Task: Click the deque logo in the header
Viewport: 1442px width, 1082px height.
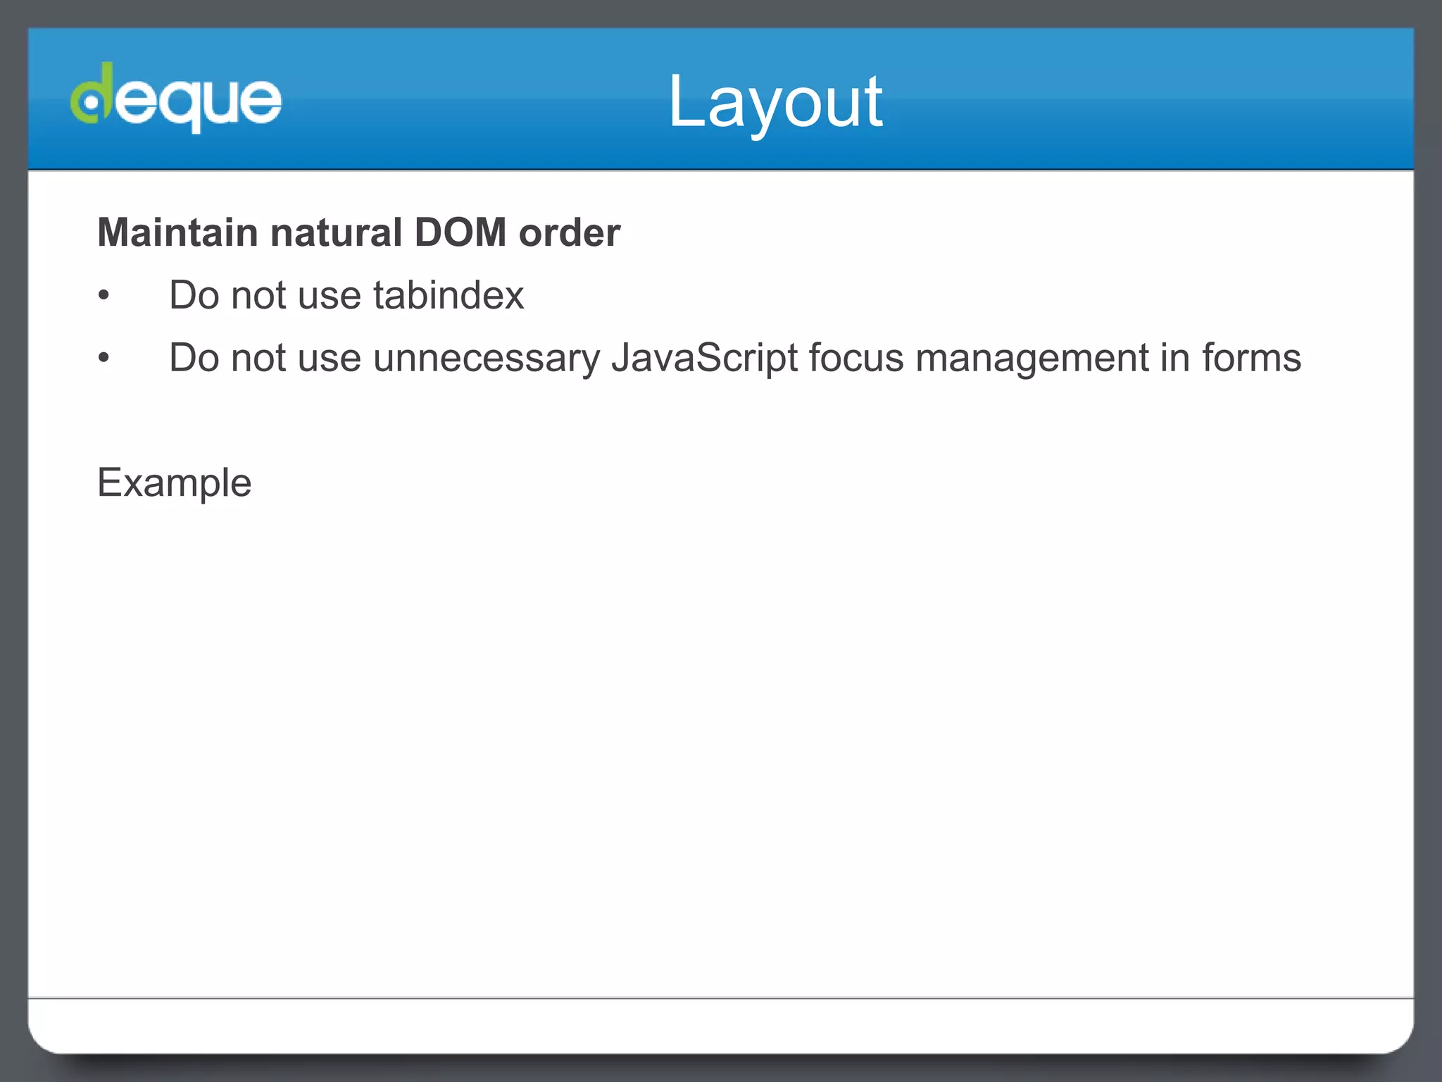Action: [x=176, y=97]
